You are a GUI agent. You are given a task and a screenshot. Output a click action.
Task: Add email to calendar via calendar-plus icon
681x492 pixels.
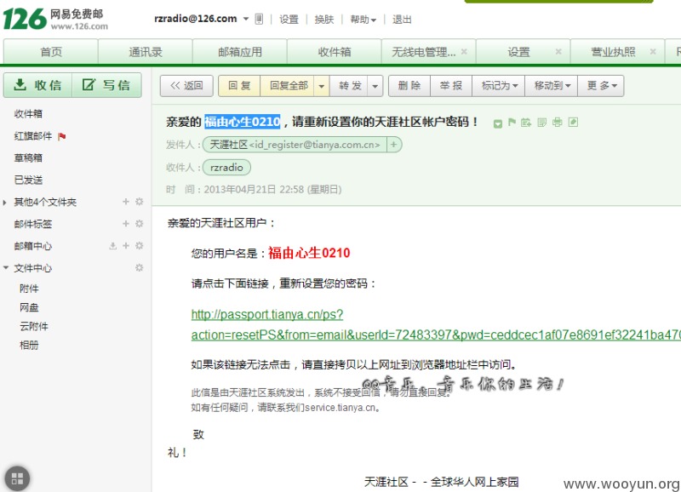[526, 123]
